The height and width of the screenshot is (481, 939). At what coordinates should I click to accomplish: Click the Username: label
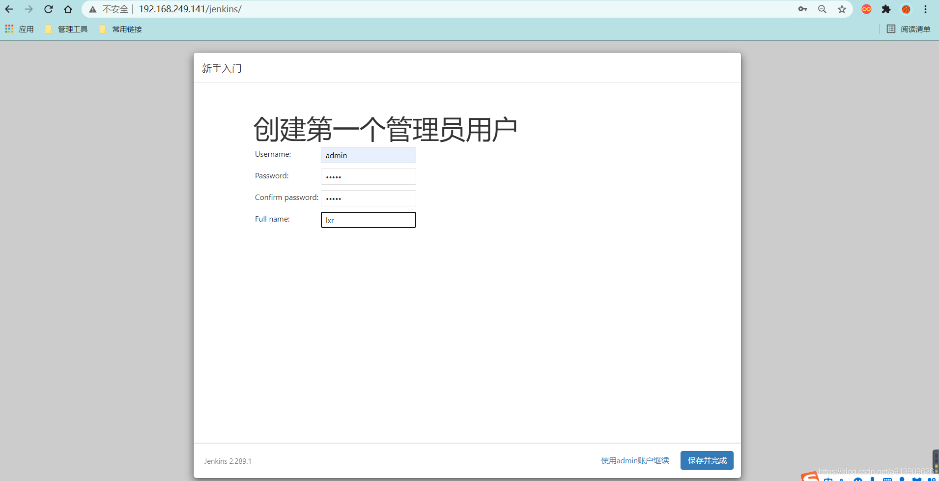pyautogui.click(x=273, y=154)
